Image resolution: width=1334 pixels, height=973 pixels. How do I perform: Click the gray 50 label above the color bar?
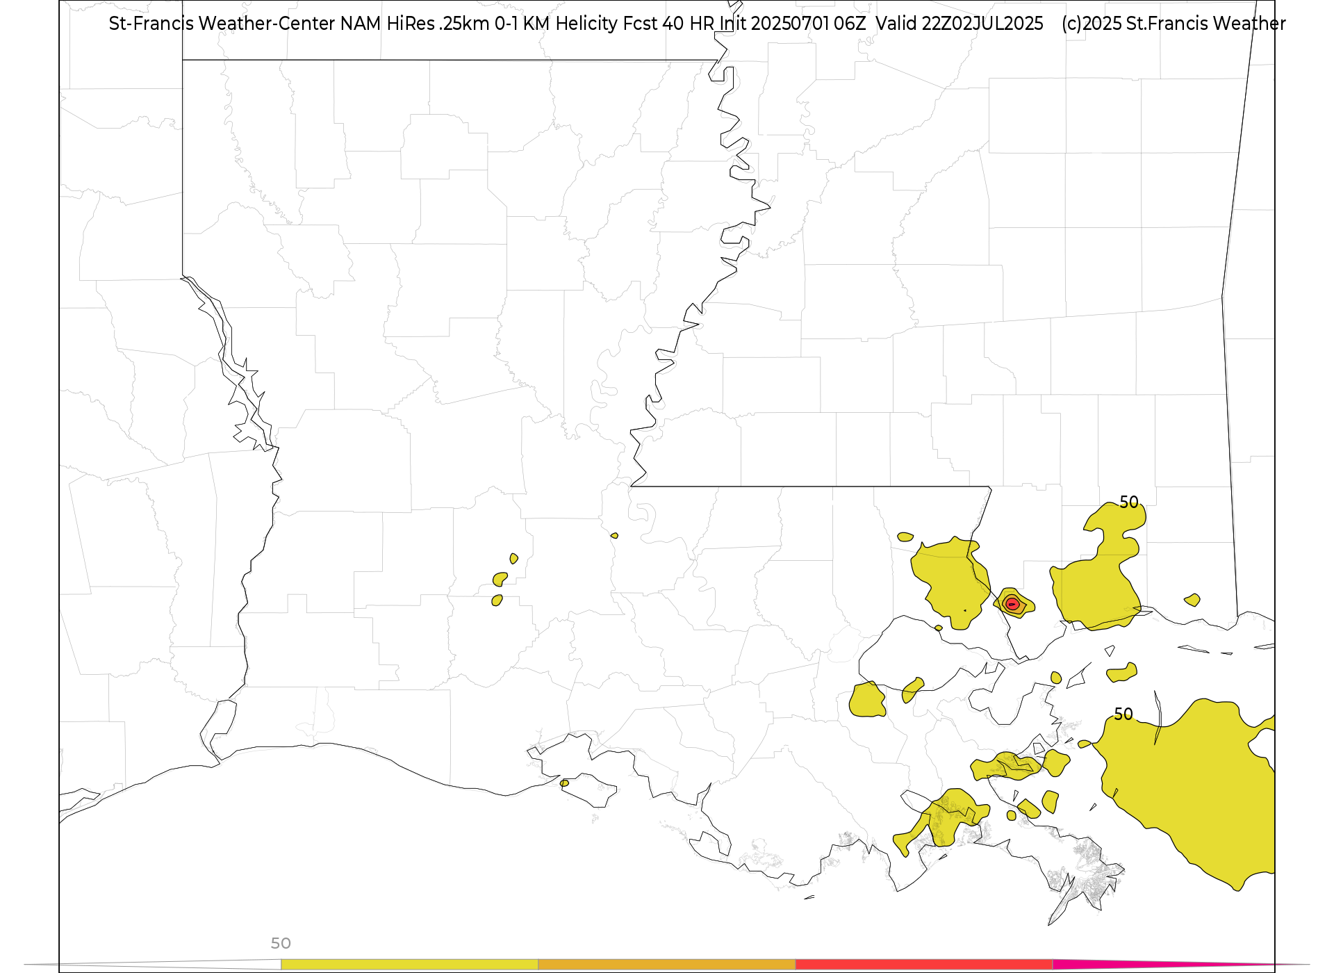pyautogui.click(x=281, y=943)
